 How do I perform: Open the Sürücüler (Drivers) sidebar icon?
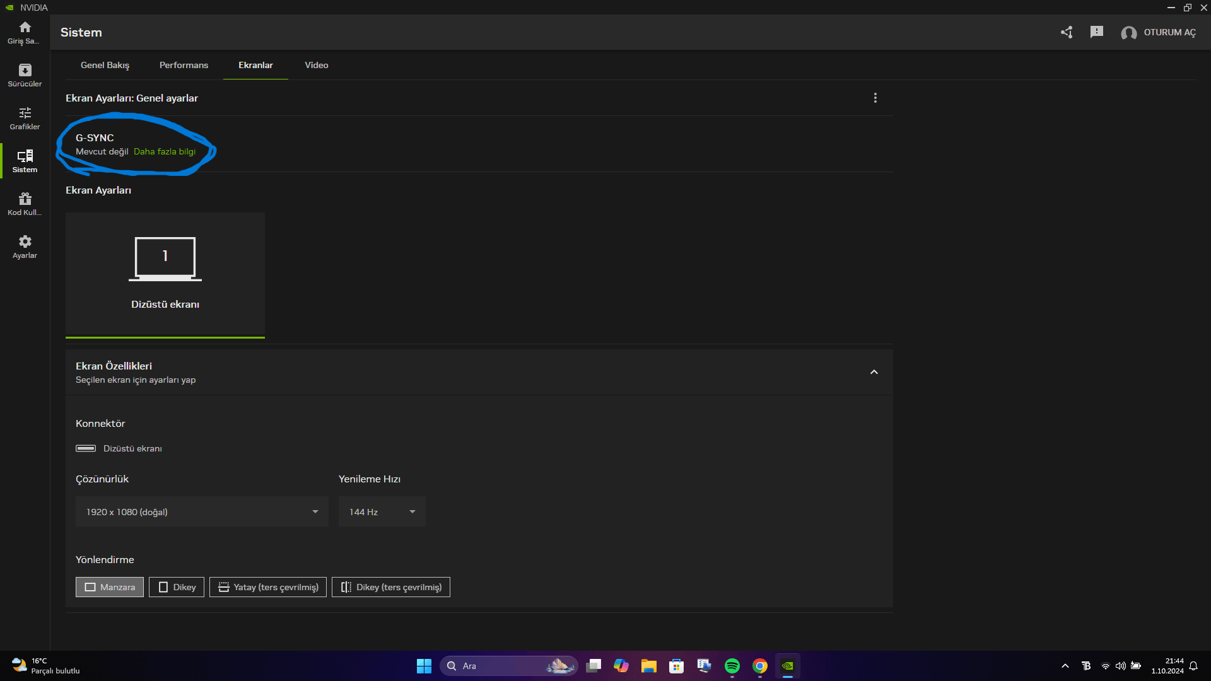coord(25,75)
